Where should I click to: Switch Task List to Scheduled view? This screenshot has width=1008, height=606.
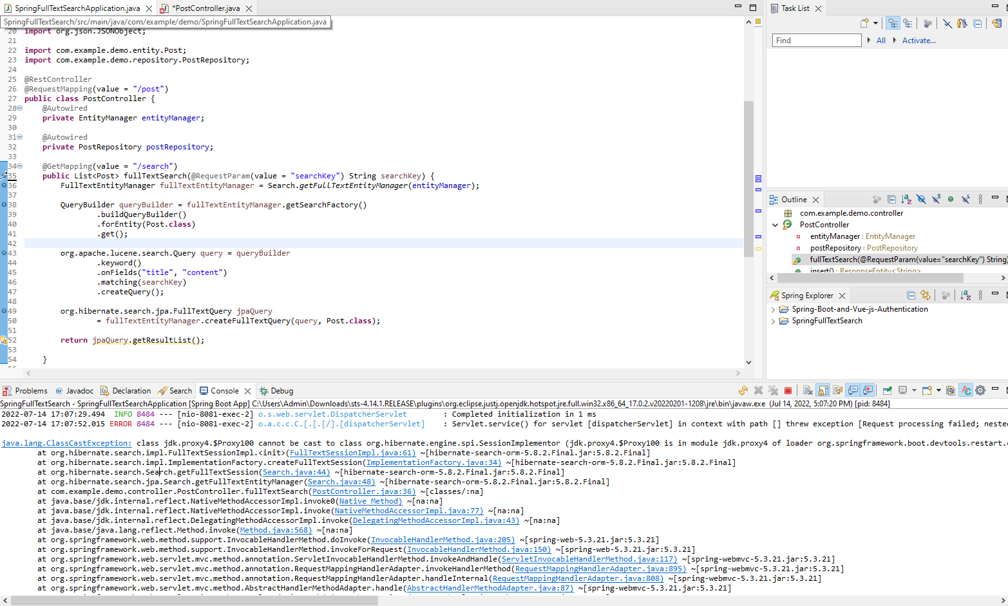coord(908,23)
